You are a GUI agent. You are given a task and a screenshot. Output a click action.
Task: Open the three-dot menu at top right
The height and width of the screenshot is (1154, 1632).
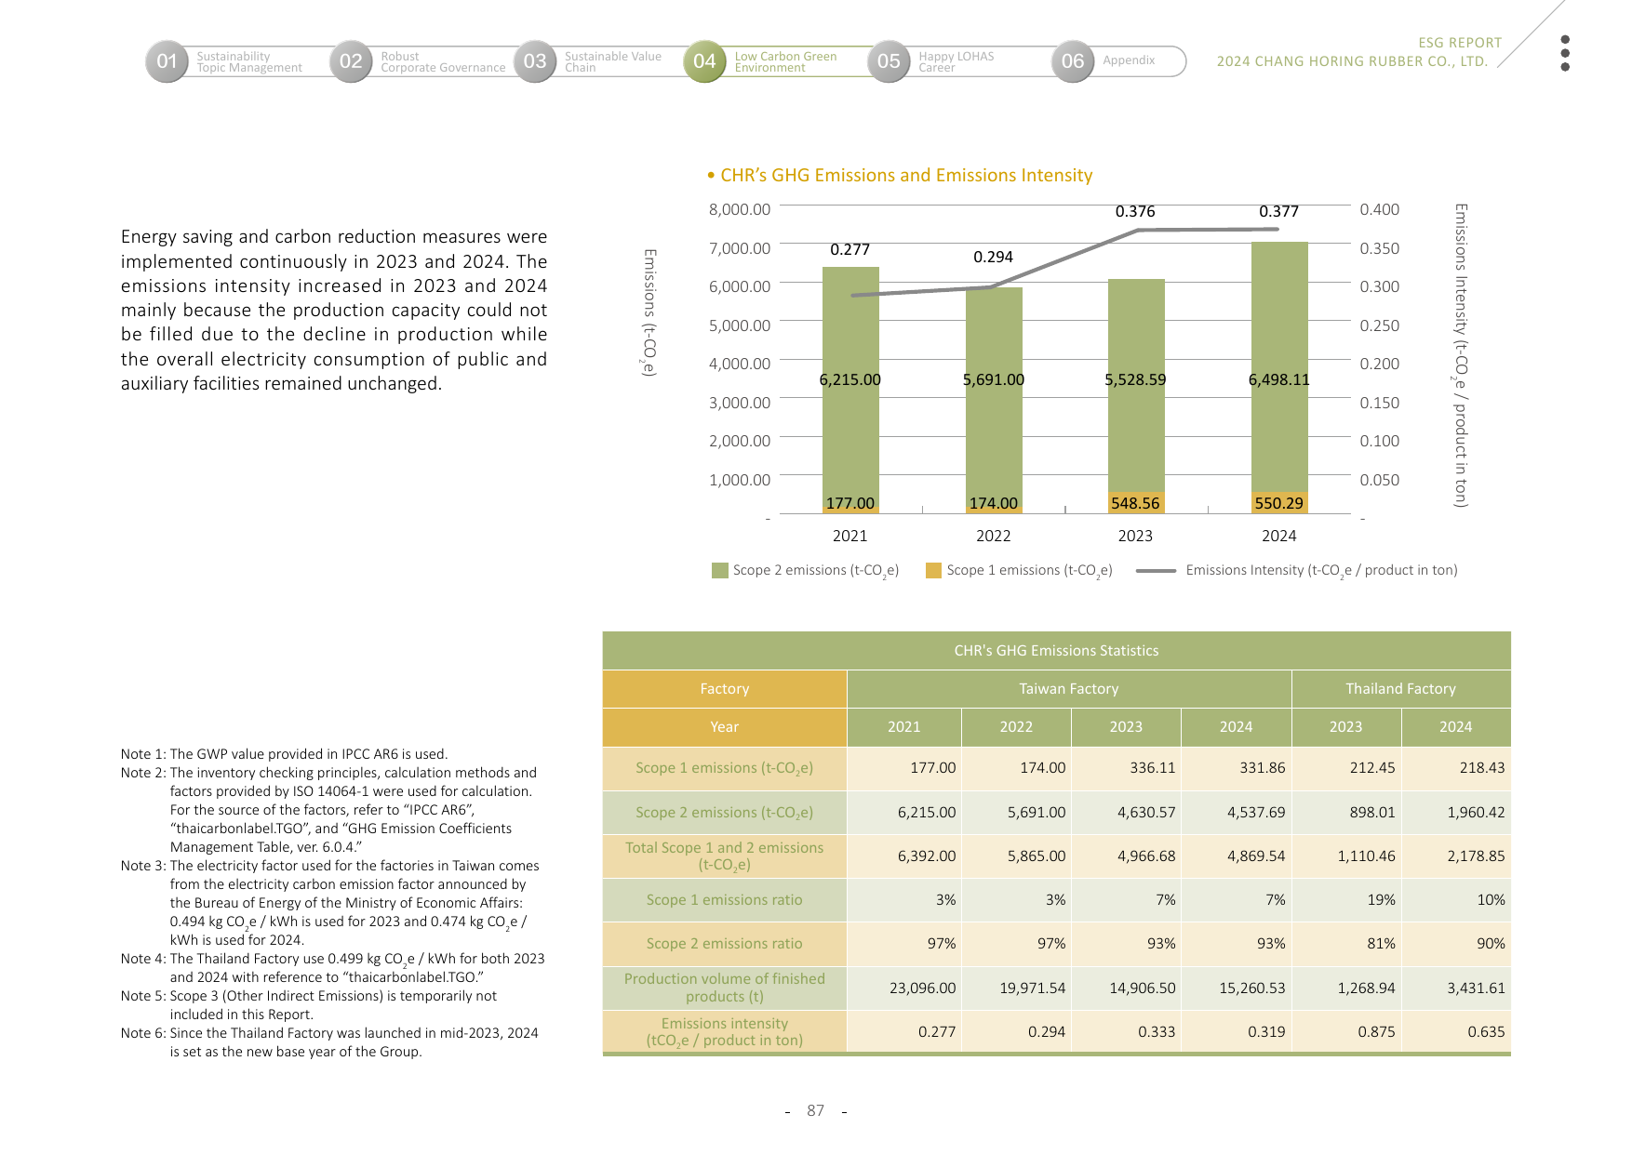[x=1565, y=53]
